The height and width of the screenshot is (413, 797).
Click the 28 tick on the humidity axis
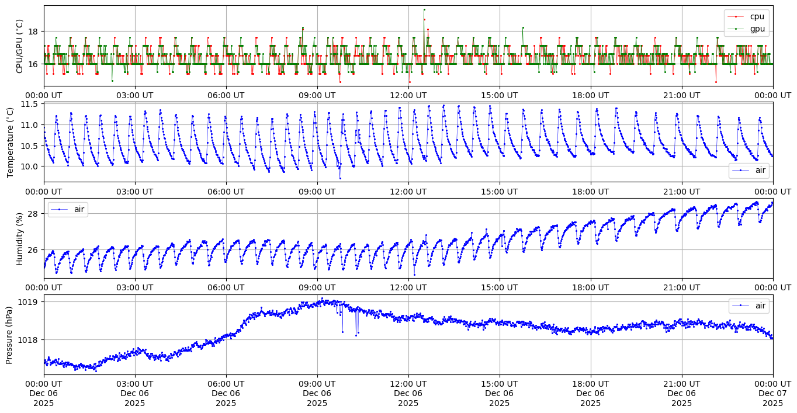[x=33, y=214]
